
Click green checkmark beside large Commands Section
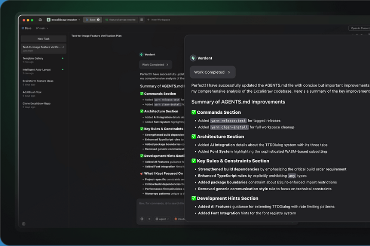(x=194, y=112)
